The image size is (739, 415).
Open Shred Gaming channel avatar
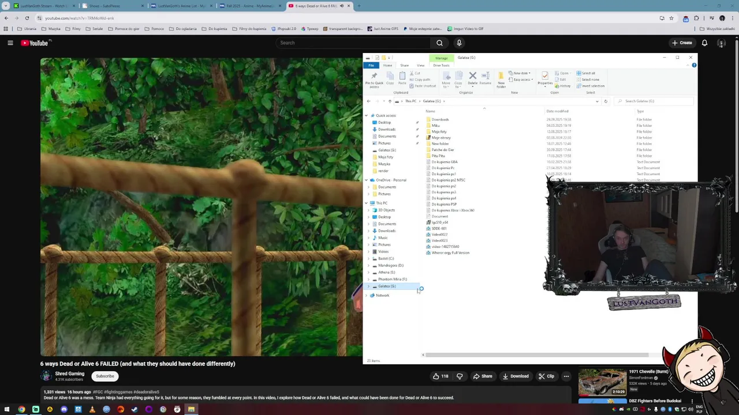(x=46, y=376)
